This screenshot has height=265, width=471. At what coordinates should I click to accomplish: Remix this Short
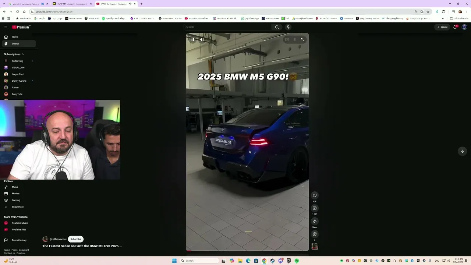pos(315,234)
